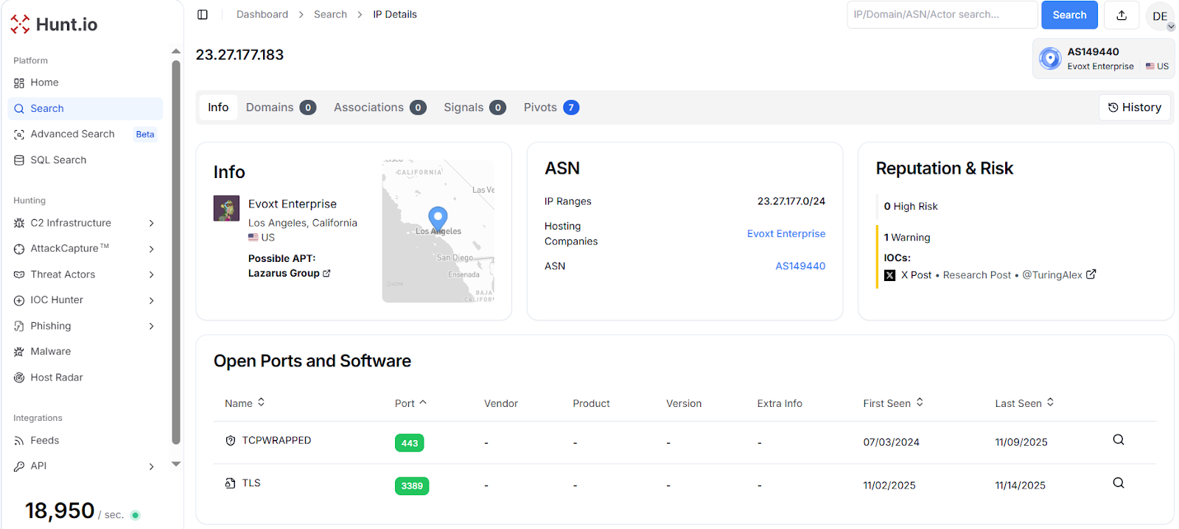This screenshot has height=529, width=1179.
Task: Click magnifier icon in TCPWRAPPED row
Action: point(1118,440)
